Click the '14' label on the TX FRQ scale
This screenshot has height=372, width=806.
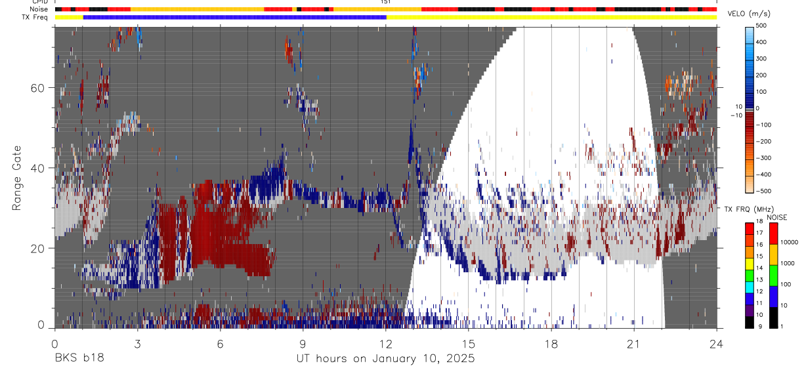pyautogui.click(x=759, y=268)
